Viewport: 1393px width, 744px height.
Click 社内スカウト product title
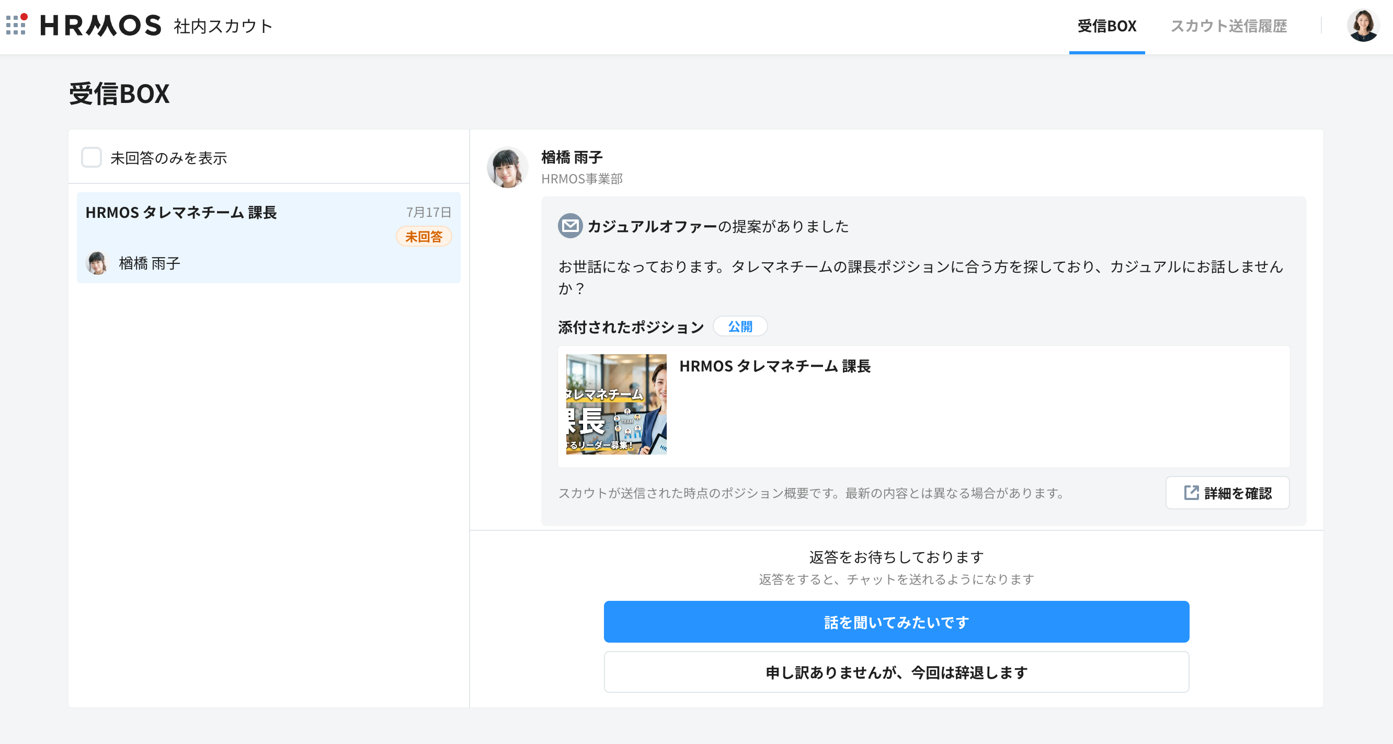coord(223,26)
